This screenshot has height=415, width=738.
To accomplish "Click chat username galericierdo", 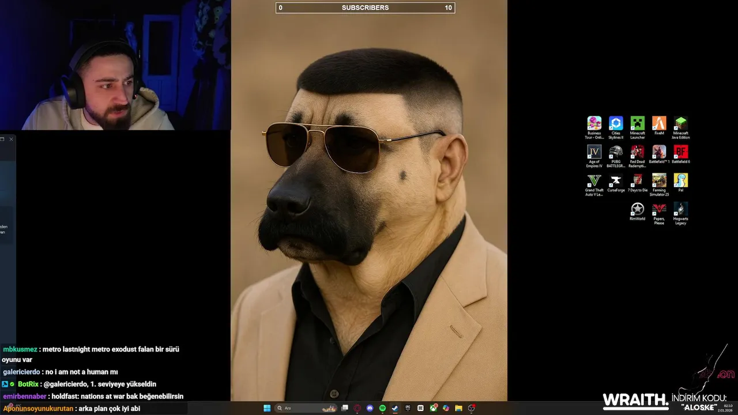I will pos(21,372).
